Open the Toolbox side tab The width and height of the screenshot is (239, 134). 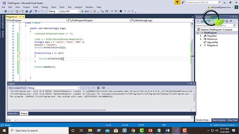[x=3, y=34]
